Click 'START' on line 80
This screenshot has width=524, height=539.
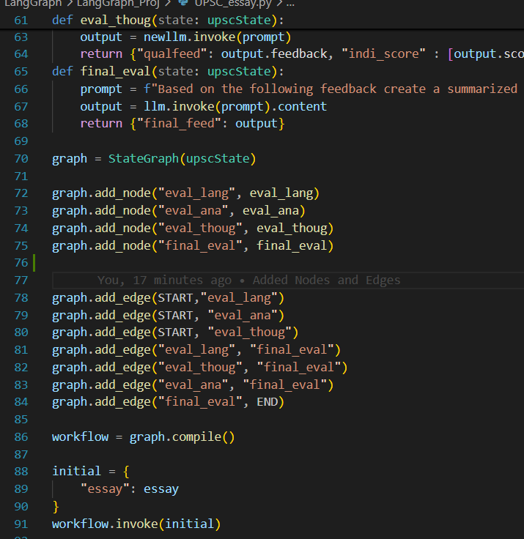(175, 332)
